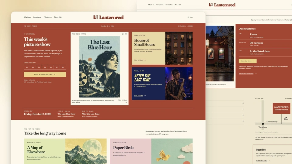
Task: Click the Take the long way home heading
Action: 45,133
